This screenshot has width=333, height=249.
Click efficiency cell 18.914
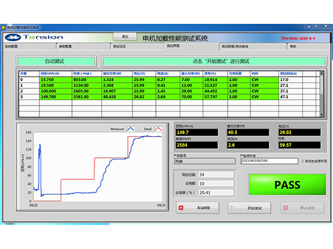[x=215, y=80]
